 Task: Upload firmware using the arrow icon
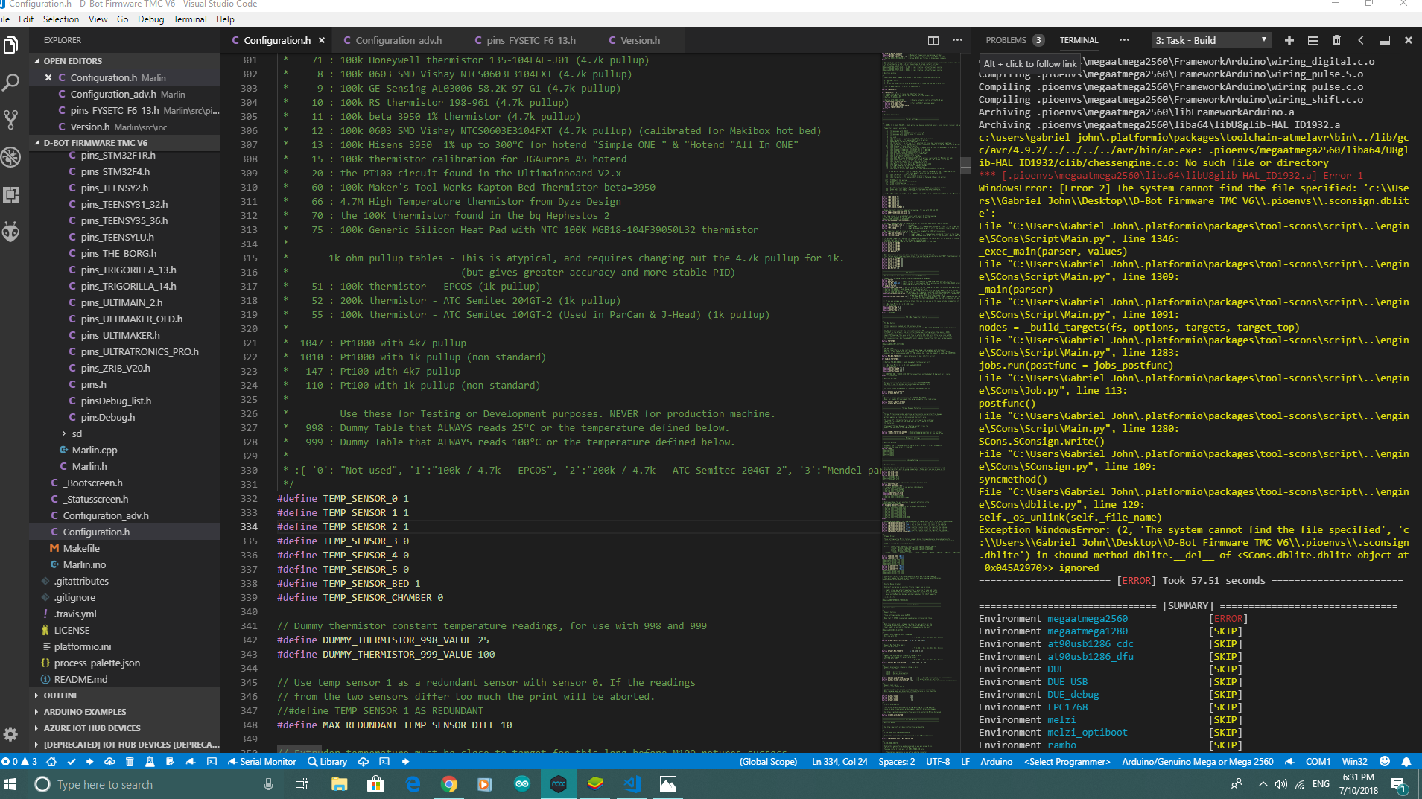click(90, 761)
